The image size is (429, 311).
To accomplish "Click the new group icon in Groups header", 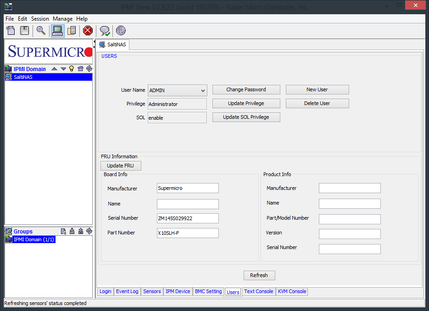I will click(x=63, y=231).
